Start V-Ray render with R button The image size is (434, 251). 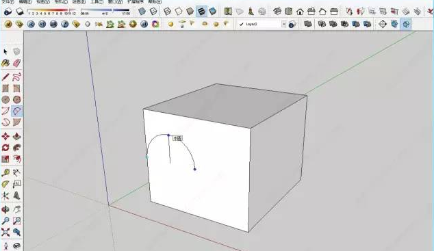31,25
